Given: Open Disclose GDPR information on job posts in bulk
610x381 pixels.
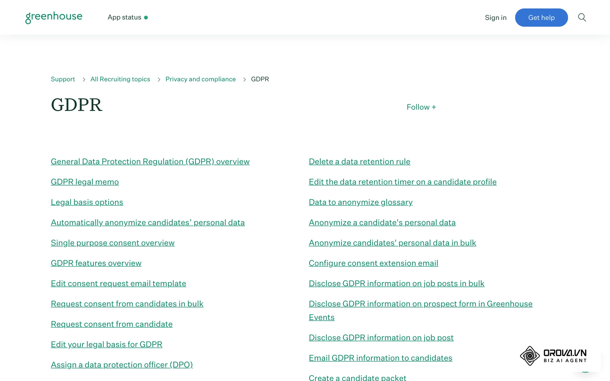Looking at the screenshot, I should [396, 283].
